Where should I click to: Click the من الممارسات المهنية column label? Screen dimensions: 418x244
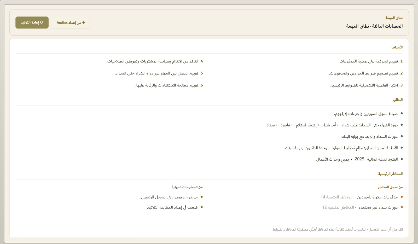tap(187, 187)
